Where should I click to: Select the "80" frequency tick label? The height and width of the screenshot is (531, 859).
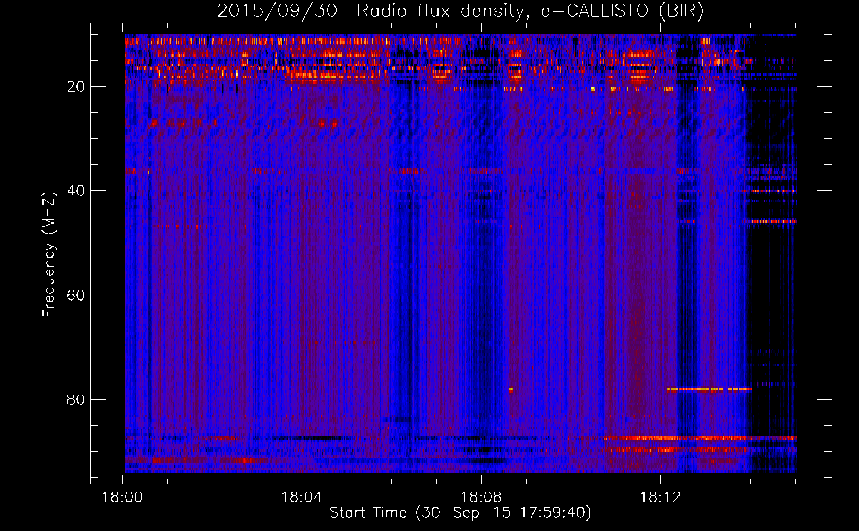coord(76,399)
